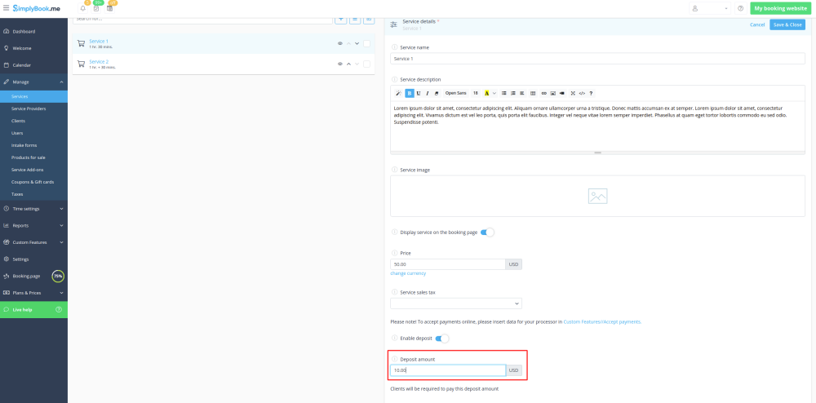Click the hamburger menu icon
Screen dimensions: 816x403
point(6,8)
